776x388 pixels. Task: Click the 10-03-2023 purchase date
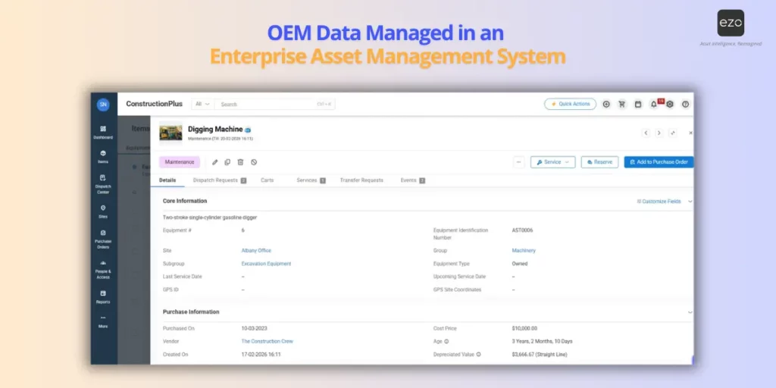pyautogui.click(x=255, y=329)
